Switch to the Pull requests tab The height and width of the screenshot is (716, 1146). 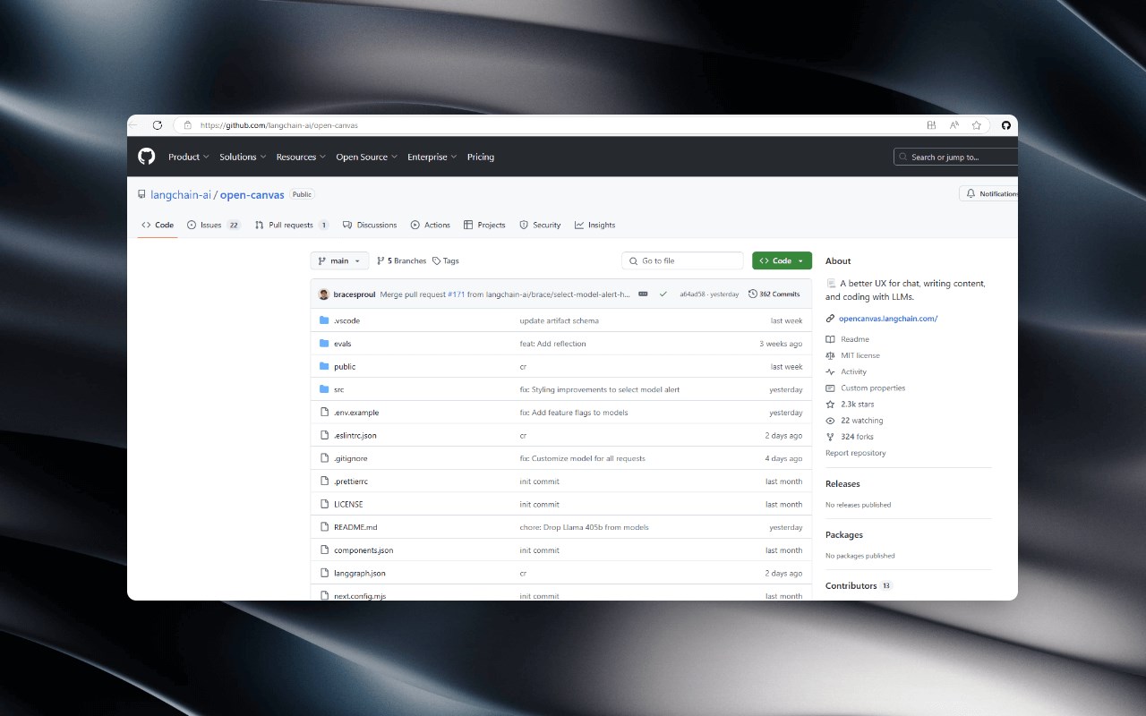coord(292,225)
